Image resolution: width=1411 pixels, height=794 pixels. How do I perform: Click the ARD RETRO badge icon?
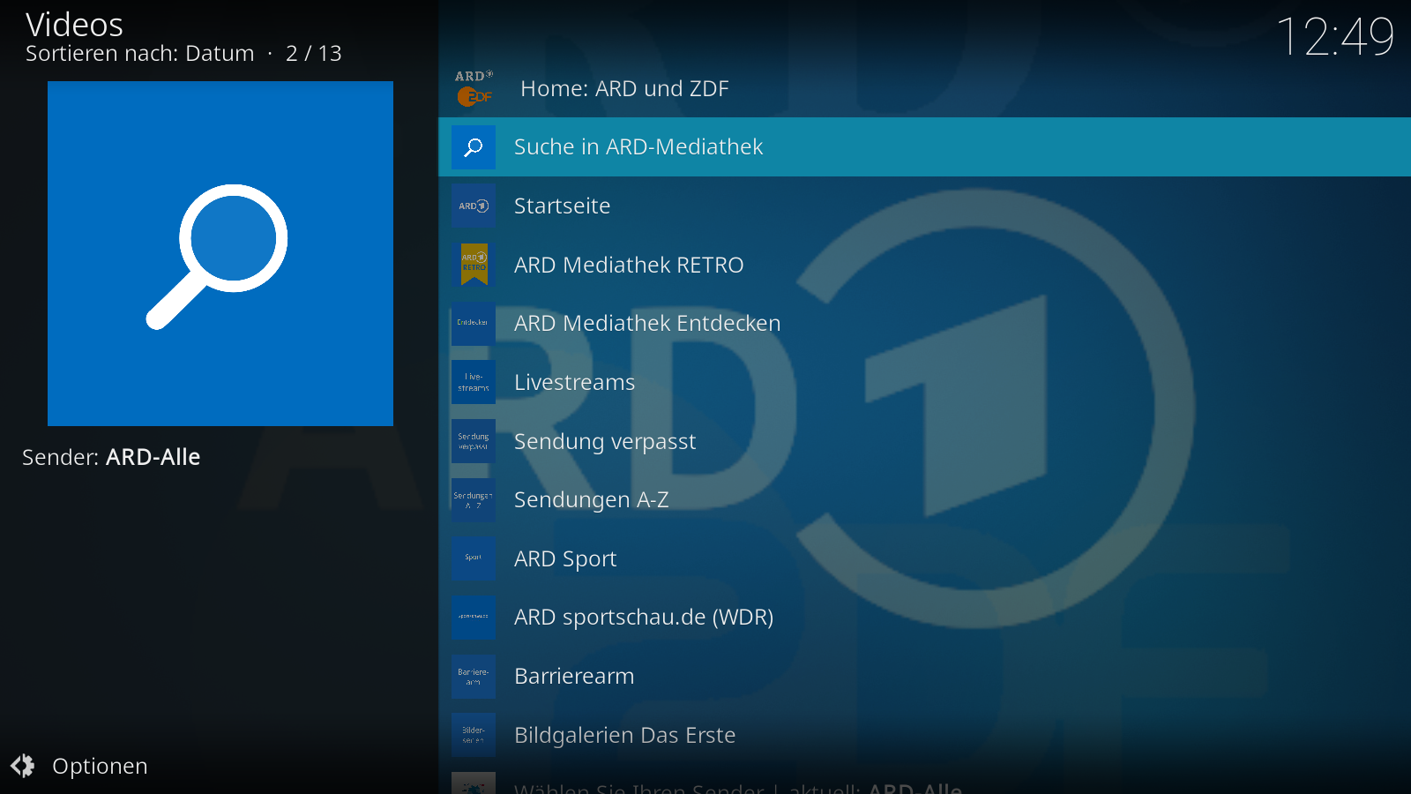(474, 265)
